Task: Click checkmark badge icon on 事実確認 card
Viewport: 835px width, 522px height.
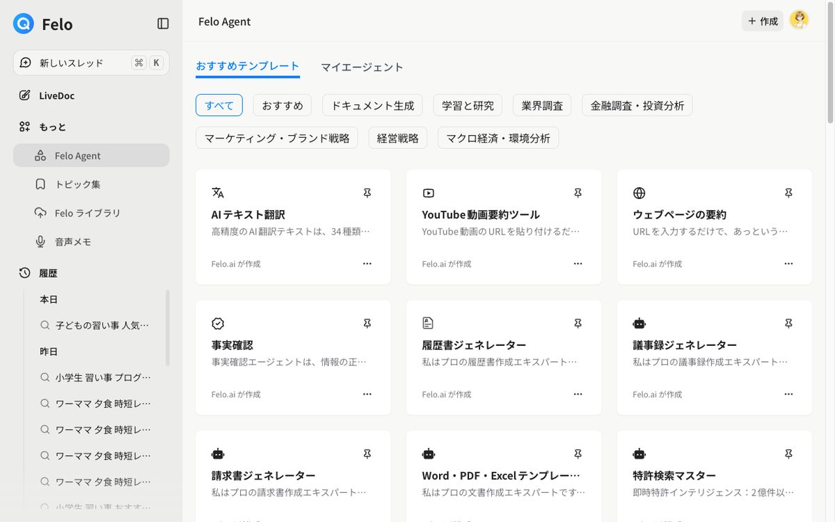Action: coord(218,324)
